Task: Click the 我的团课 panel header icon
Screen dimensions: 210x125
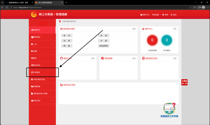Action: (102, 58)
